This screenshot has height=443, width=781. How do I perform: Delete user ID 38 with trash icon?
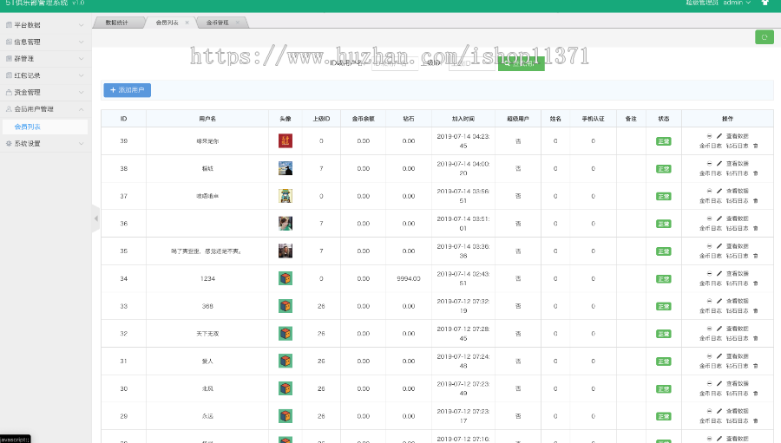(x=756, y=173)
